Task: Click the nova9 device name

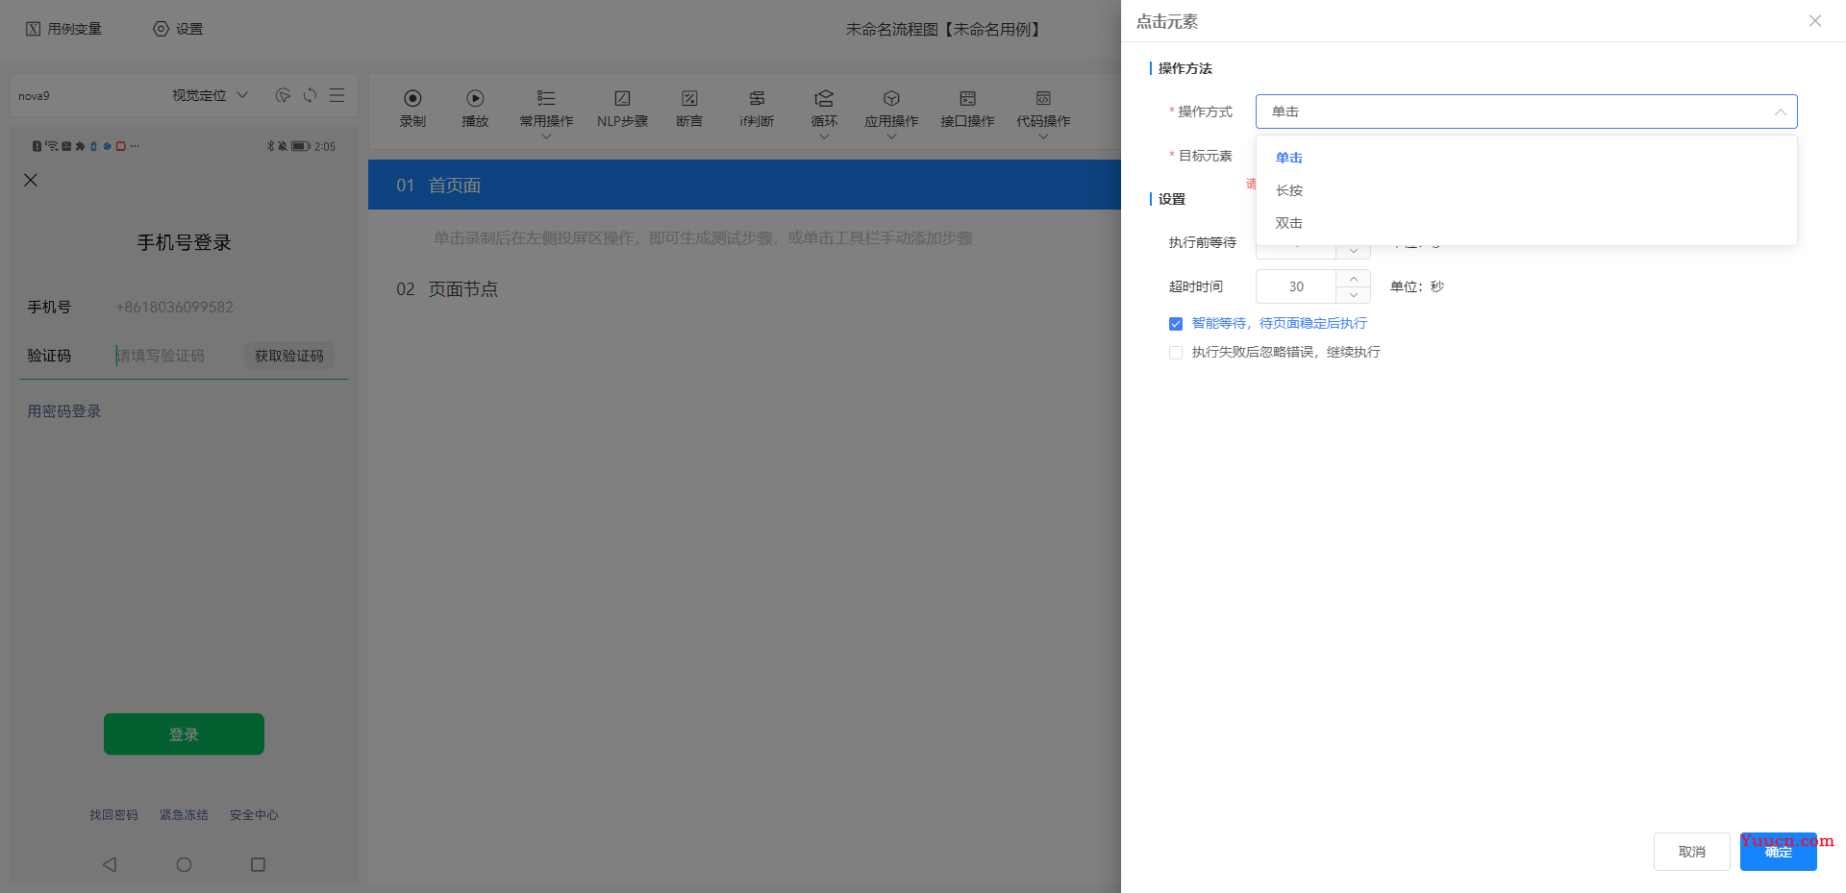Action: (34, 96)
